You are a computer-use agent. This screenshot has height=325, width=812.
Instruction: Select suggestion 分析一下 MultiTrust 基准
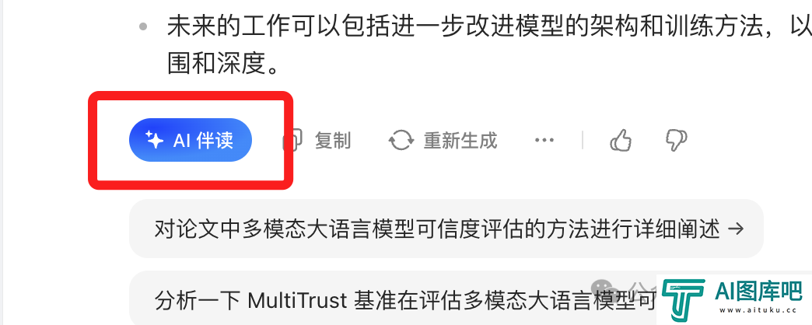coord(393,299)
